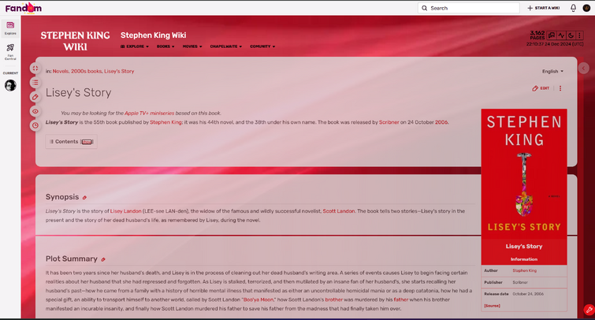Open the brother link in plot summary

point(333,300)
